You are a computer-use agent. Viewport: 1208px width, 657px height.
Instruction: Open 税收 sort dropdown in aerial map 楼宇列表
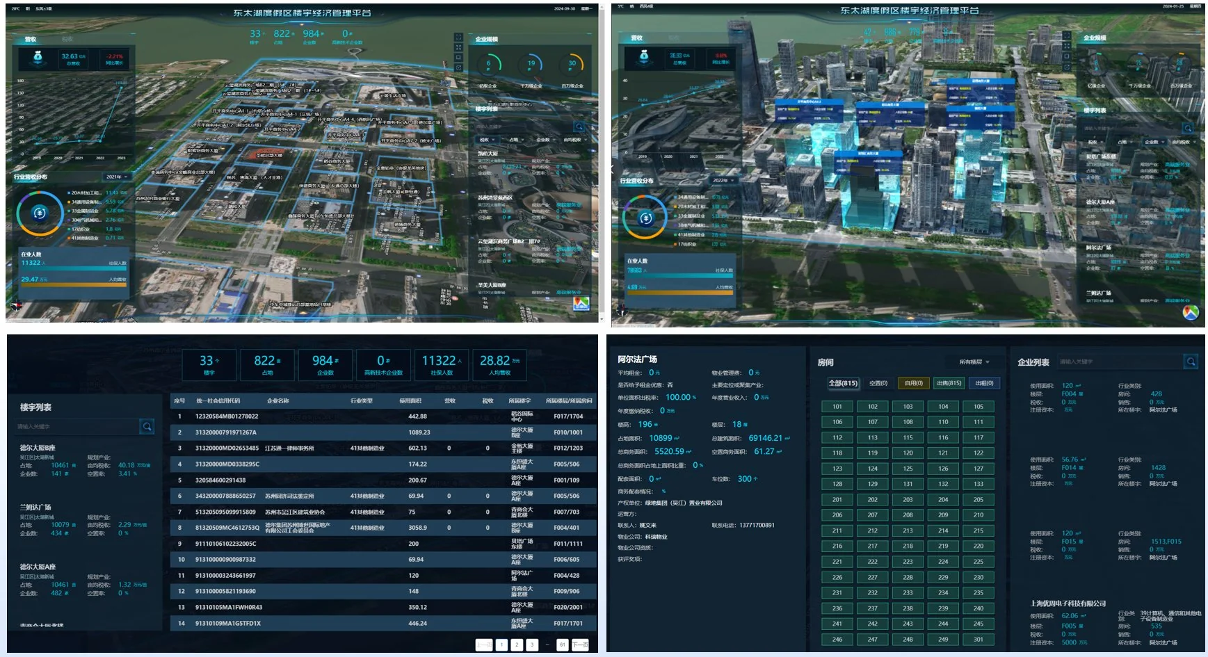(x=487, y=140)
